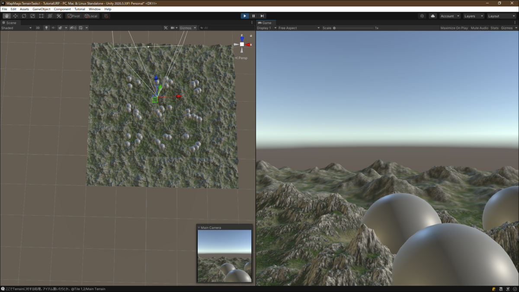Open Collab services icon beside the cloud
Image resolution: width=519 pixels, height=292 pixels.
point(422,16)
